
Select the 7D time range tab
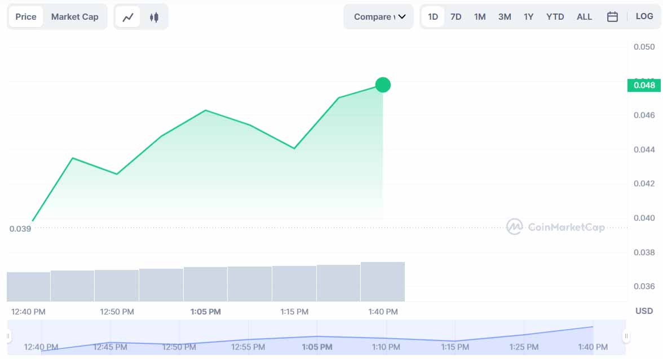tap(456, 17)
